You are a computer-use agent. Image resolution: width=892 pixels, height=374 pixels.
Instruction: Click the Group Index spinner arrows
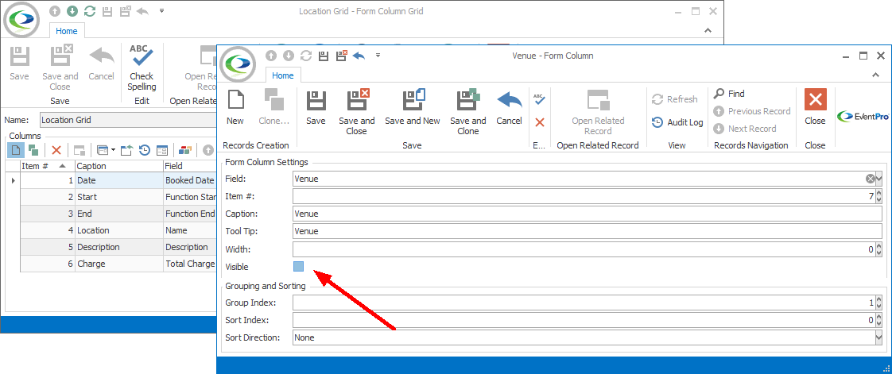tap(879, 303)
